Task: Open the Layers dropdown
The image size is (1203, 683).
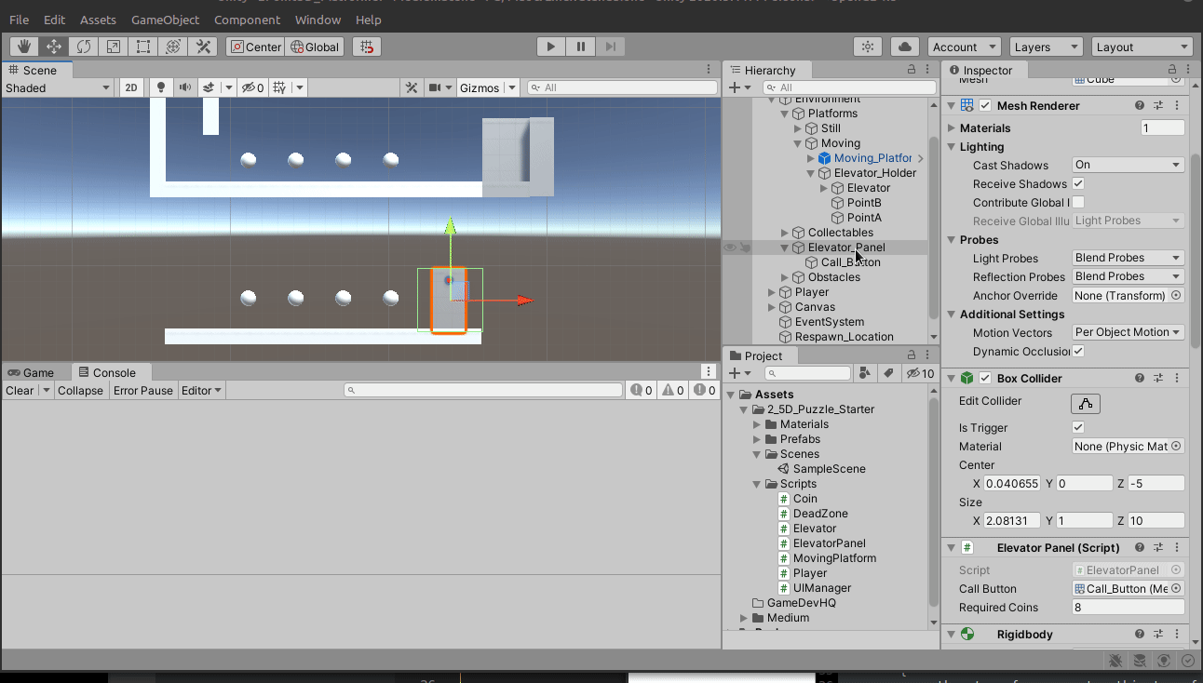Action: (x=1047, y=47)
